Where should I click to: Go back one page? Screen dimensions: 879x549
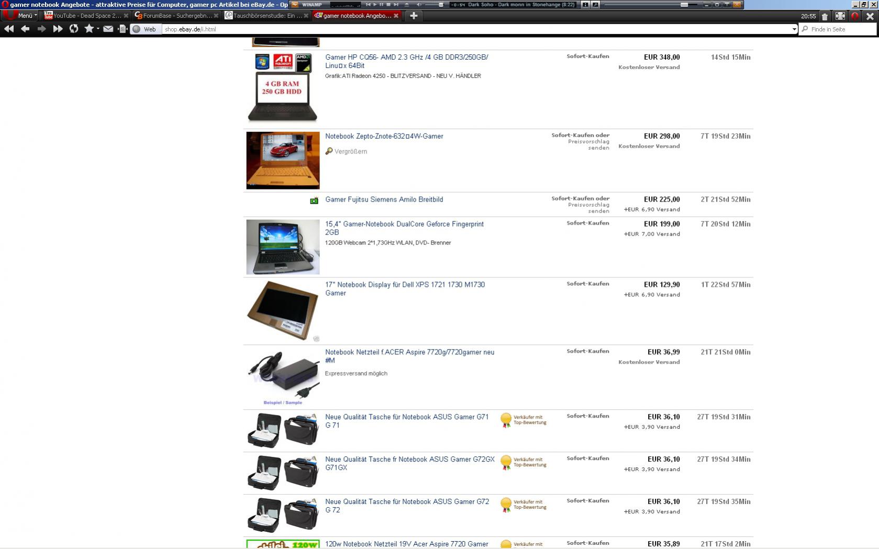tap(25, 29)
